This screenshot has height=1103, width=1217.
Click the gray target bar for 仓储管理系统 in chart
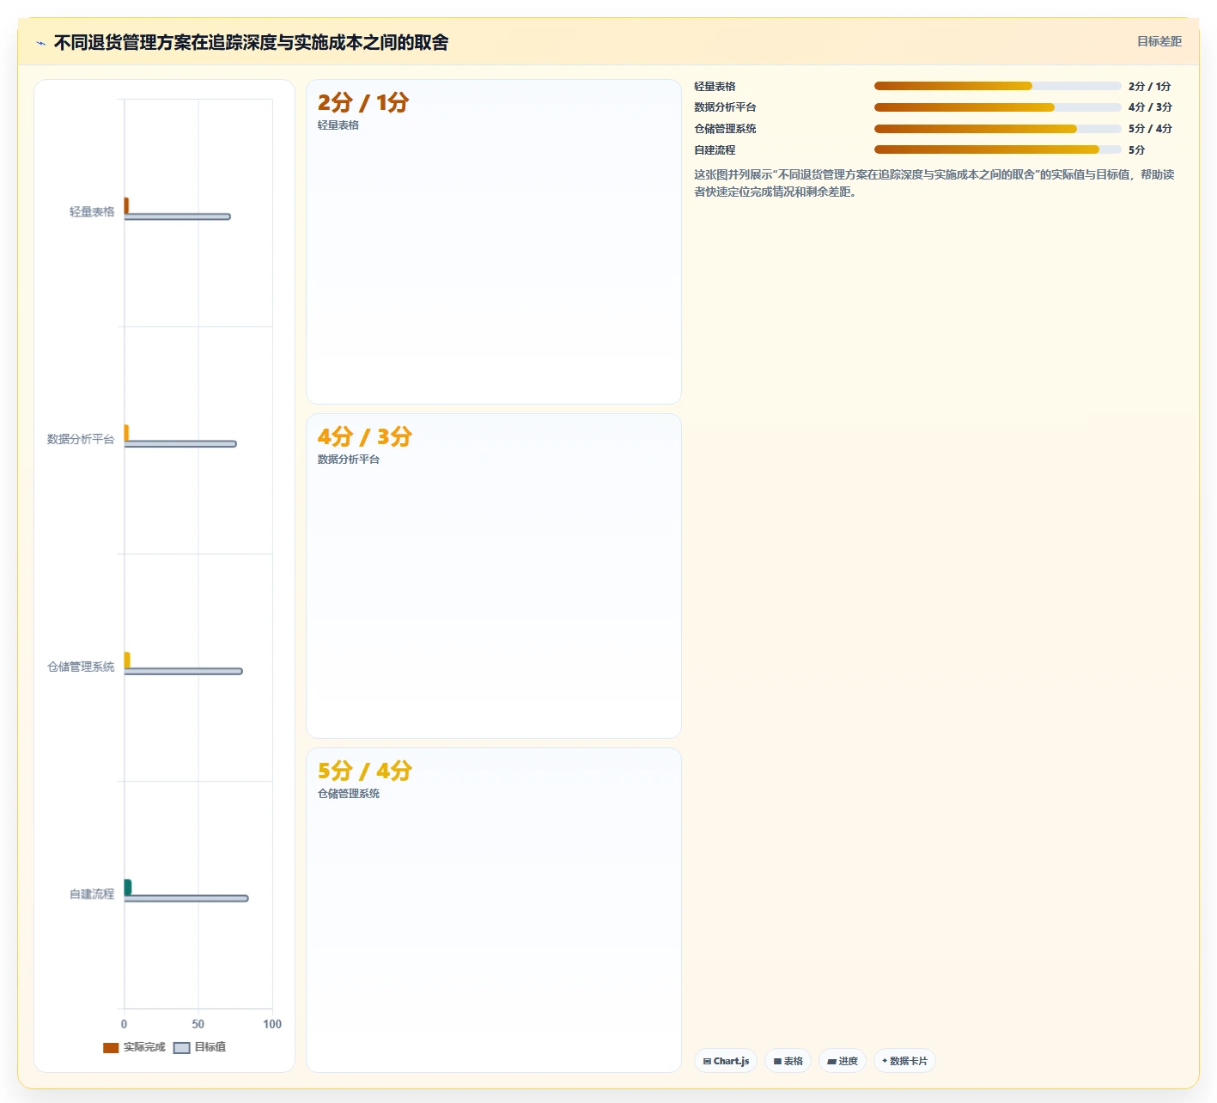(x=183, y=671)
